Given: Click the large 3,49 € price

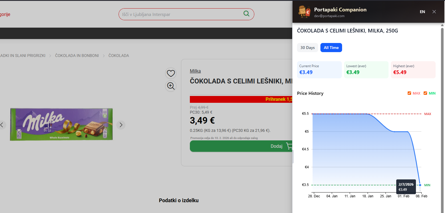Looking at the screenshot, I should (x=202, y=120).
